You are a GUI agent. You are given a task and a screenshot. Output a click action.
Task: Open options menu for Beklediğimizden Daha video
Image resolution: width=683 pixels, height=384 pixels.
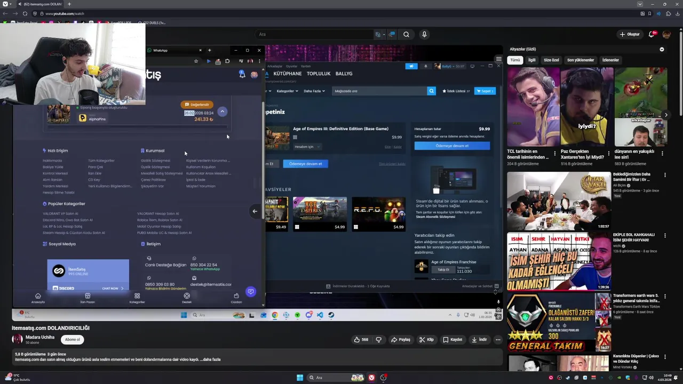665,175
